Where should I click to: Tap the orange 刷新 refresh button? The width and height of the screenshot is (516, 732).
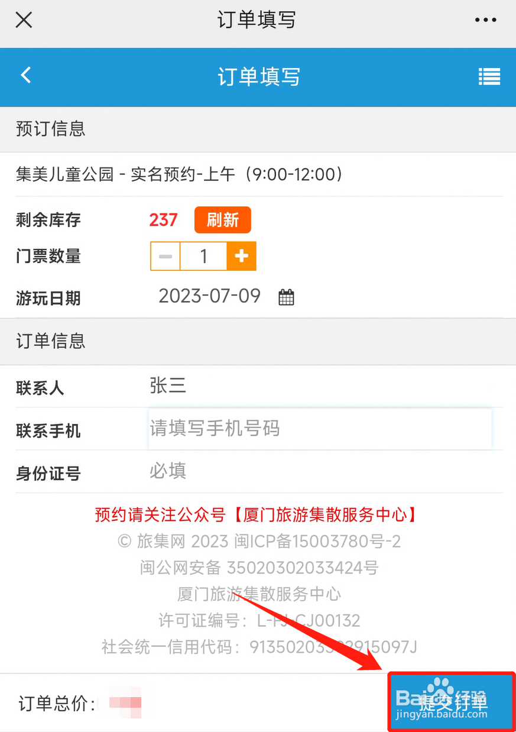(x=223, y=220)
